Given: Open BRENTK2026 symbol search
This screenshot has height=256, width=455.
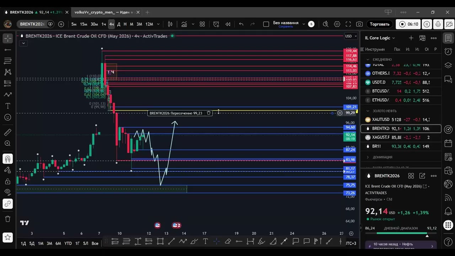Looking at the screenshot, I should [x=32, y=24].
